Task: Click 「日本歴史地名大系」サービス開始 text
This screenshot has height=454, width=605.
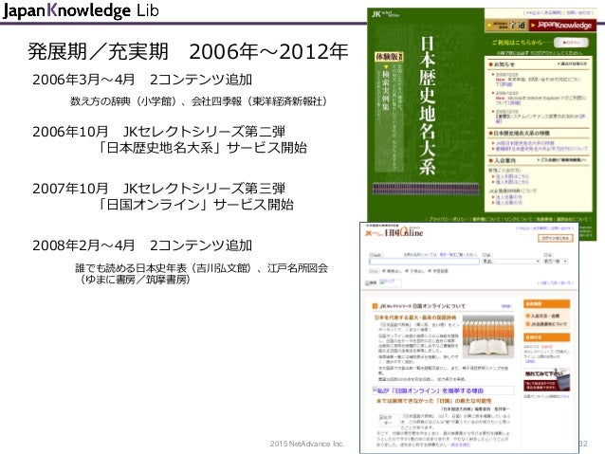Action: (x=201, y=148)
